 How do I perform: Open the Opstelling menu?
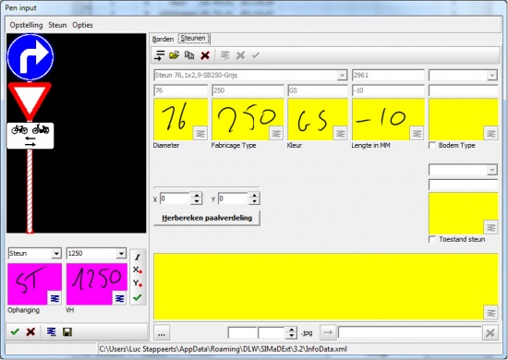coord(26,25)
